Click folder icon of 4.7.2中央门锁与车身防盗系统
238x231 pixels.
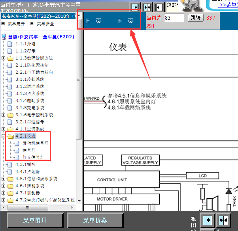(x=10, y=200)
